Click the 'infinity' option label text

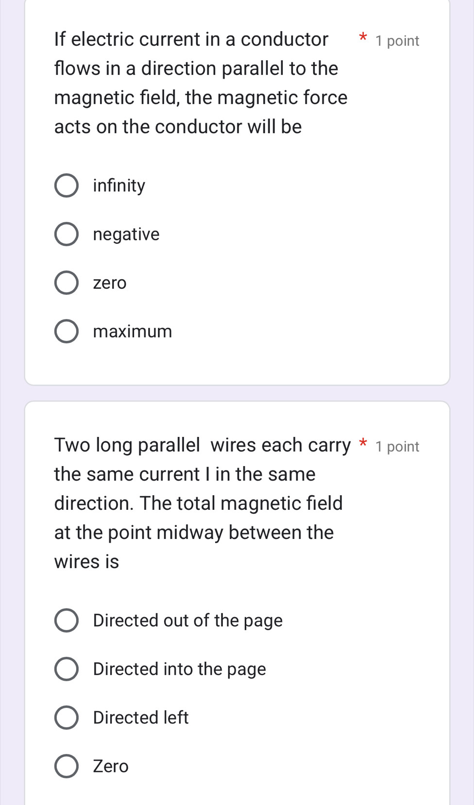(x=119, y=185)
